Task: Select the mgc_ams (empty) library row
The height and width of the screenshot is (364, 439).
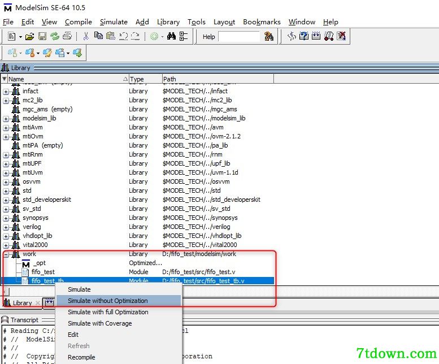Action: 137,109
